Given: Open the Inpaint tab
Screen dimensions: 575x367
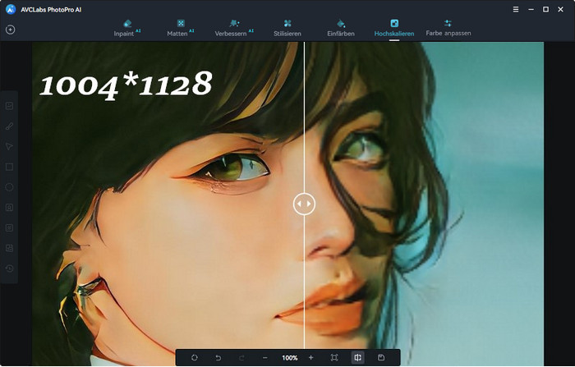Looking at the screenshot, I should pyautogui.click(x=126, y=28).
